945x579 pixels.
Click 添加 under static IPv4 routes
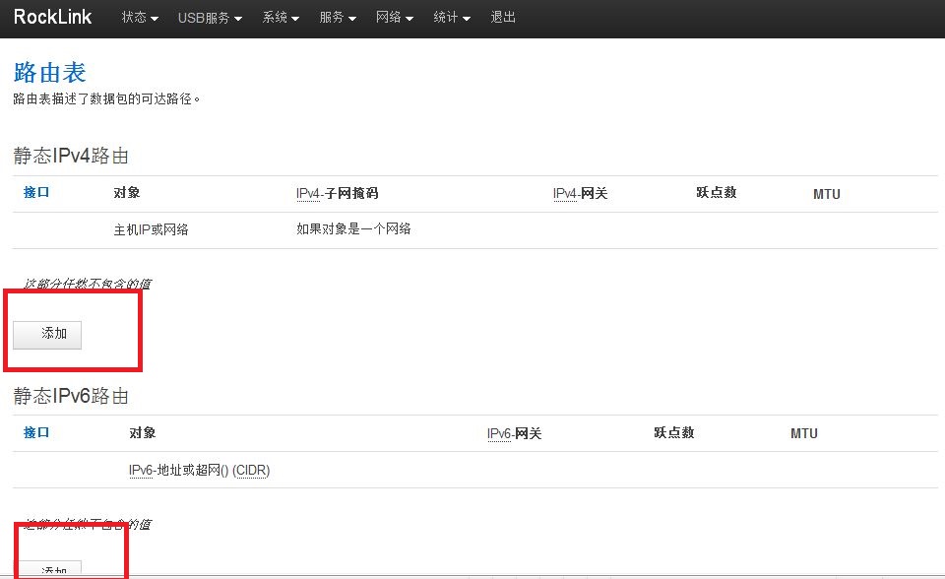47,335
